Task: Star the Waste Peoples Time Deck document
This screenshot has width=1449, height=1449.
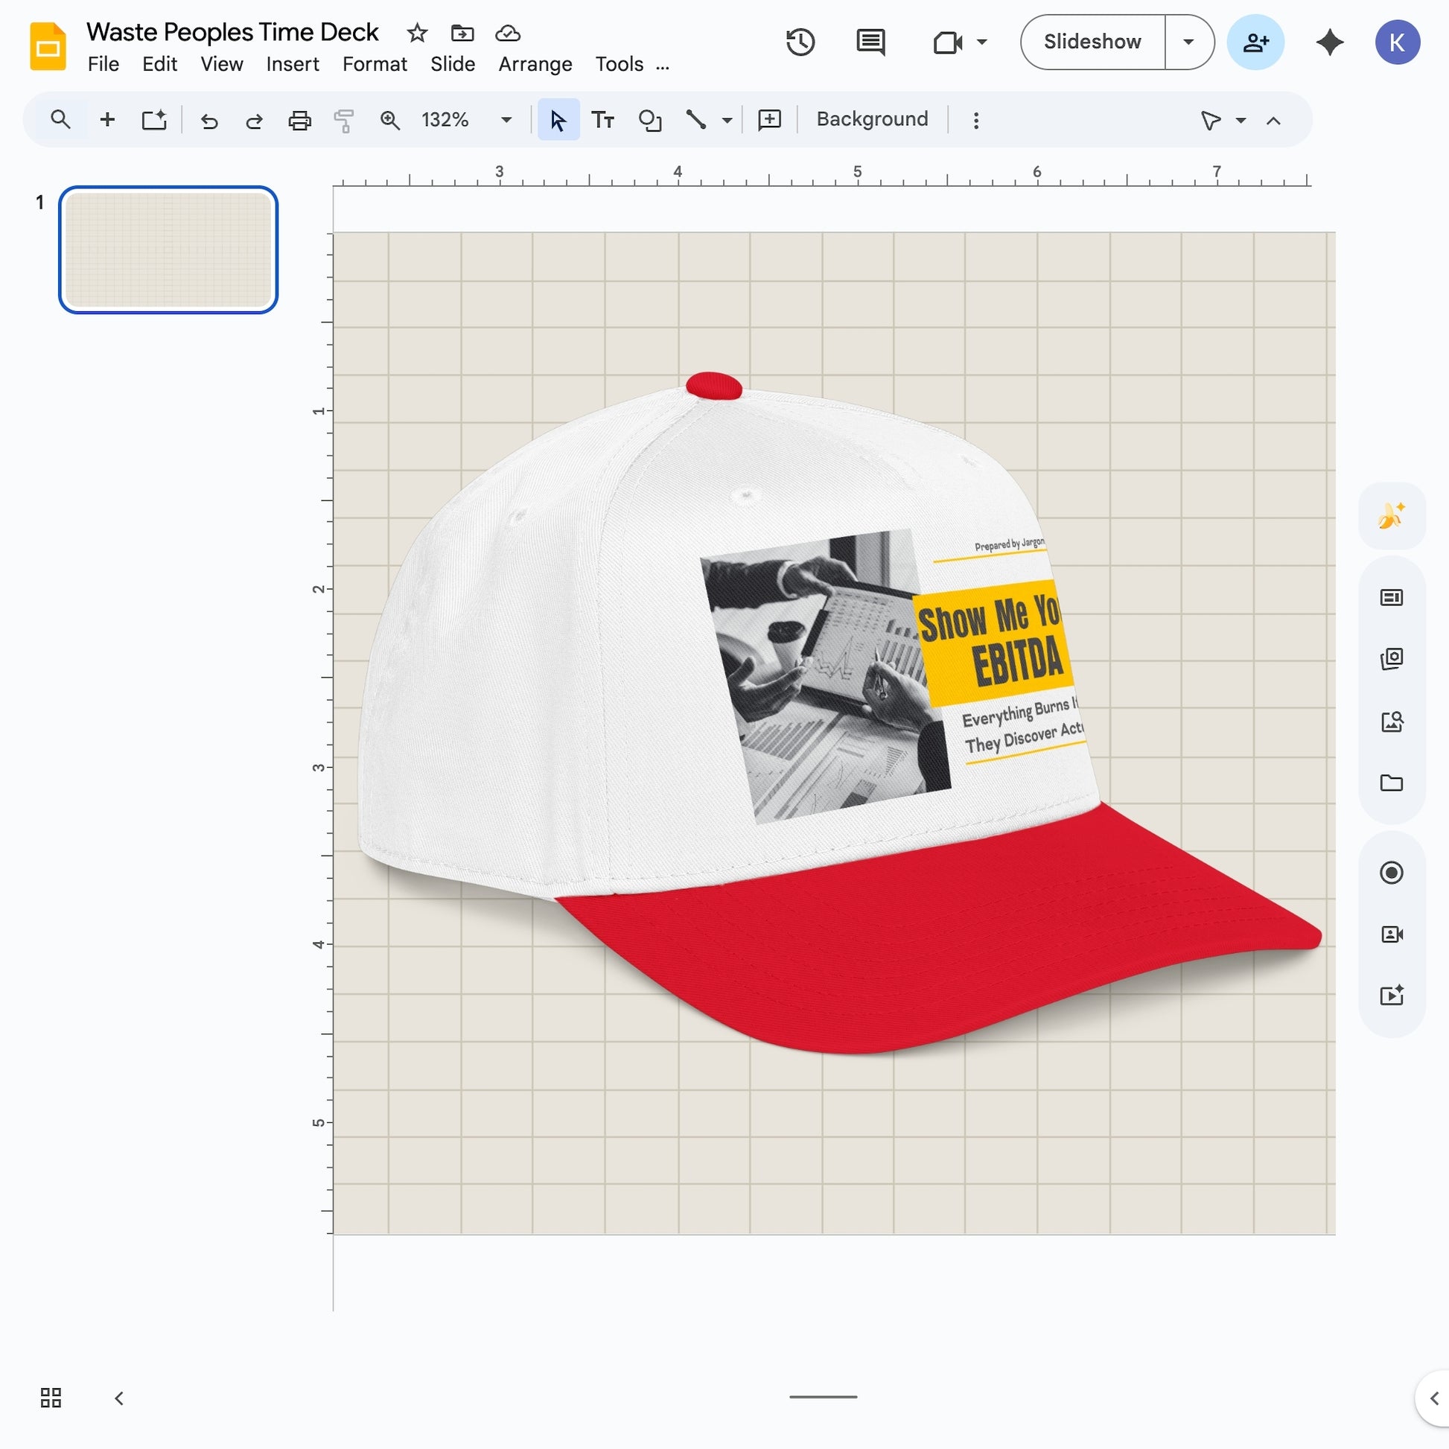Action: (x=417, y=33)
